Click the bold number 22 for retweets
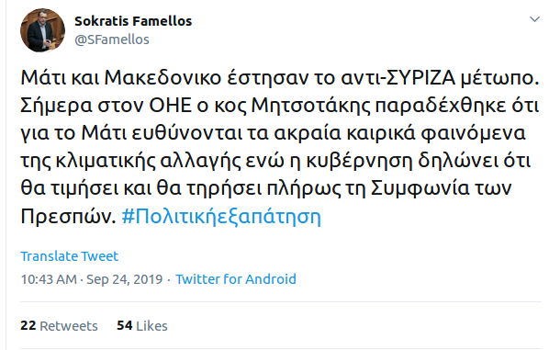 tap(28, 325)
